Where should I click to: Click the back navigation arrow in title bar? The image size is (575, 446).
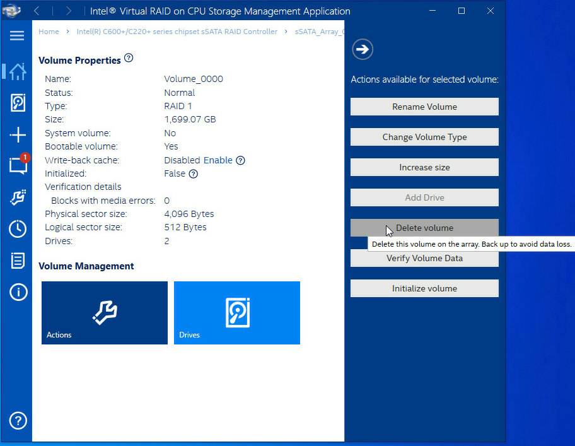point(37,11)
